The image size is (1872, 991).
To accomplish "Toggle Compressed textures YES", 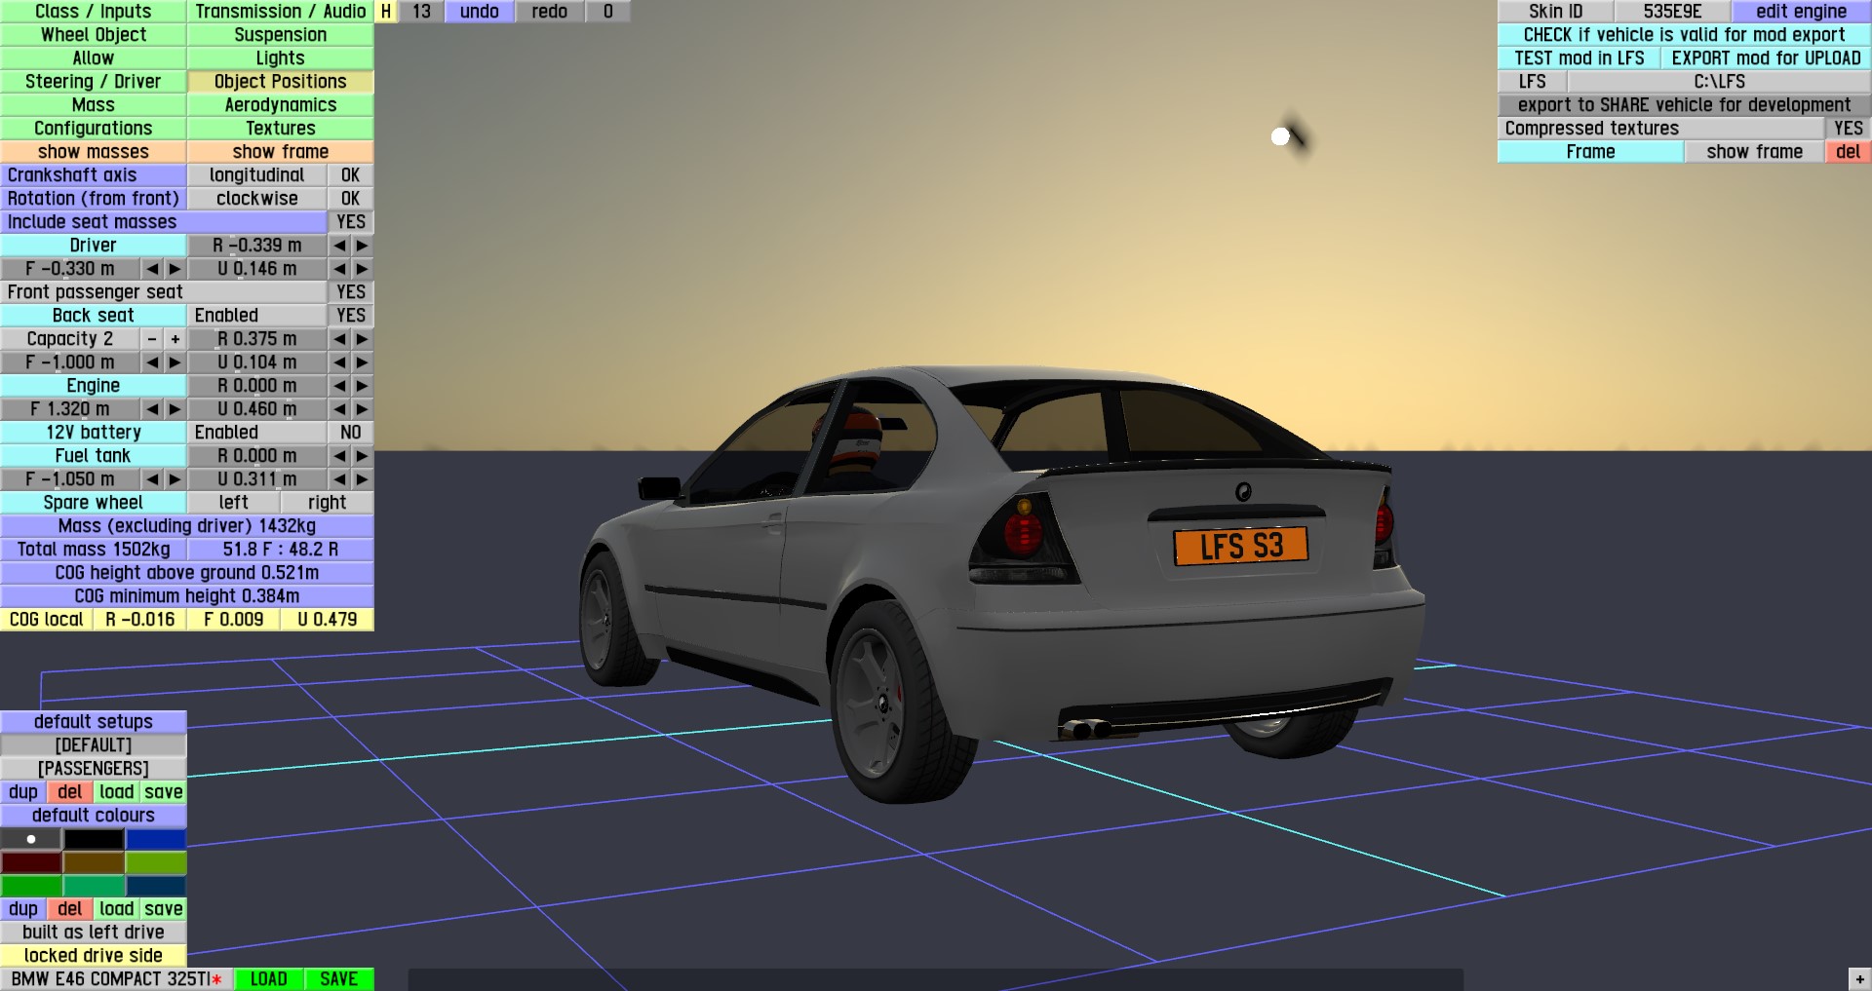I will [x=1849, y=129].
